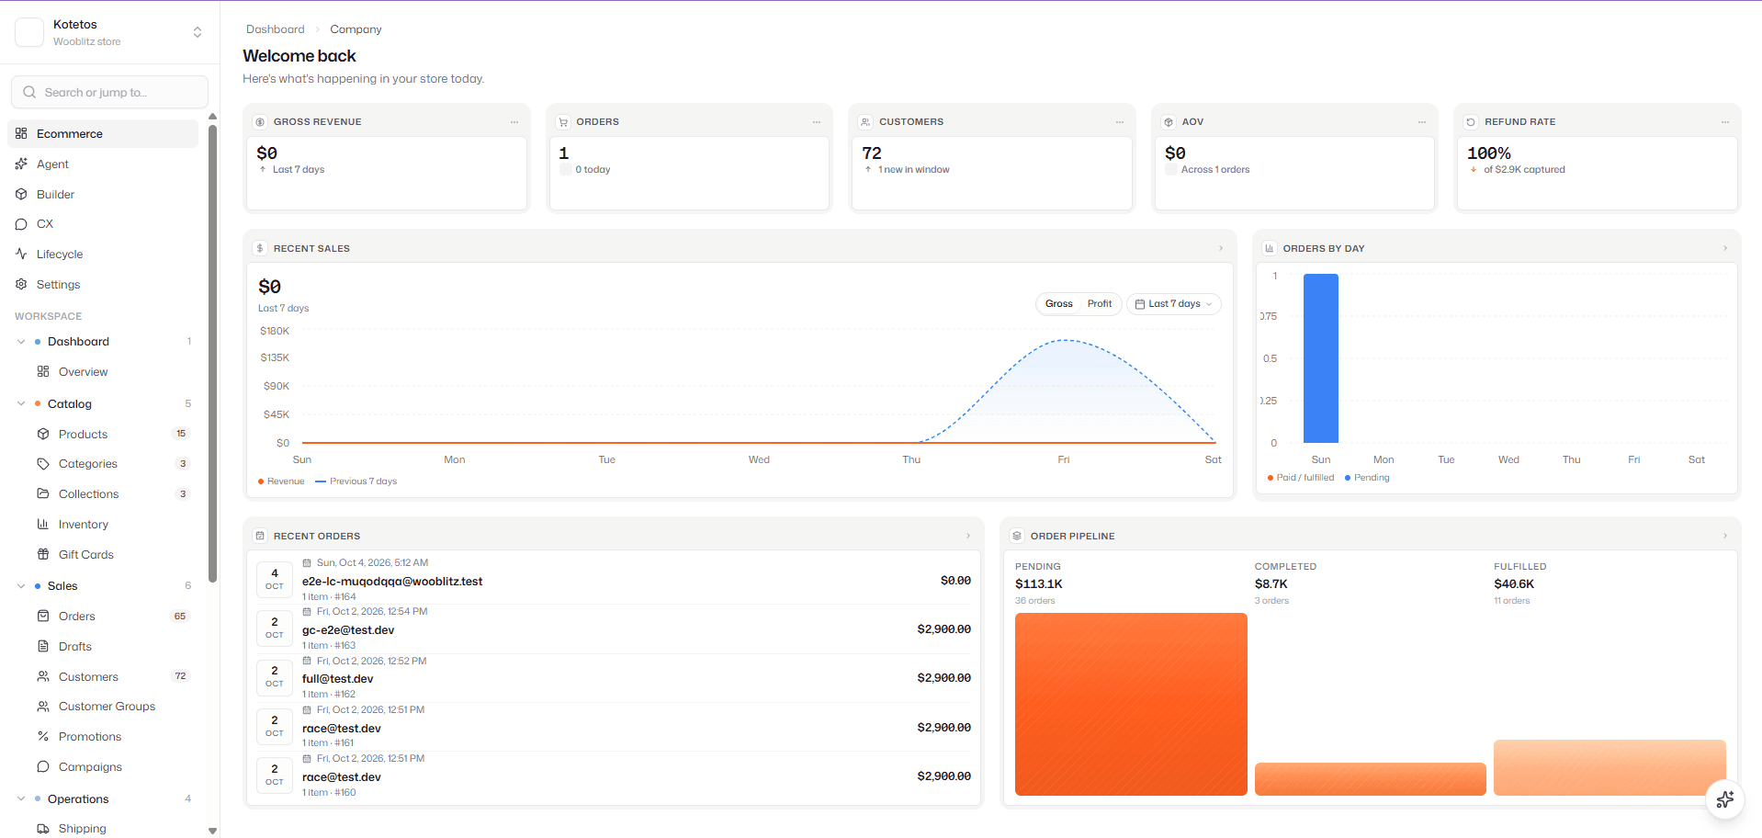Select the Categories tag icon
The height and width of the screenshot is (838, 1762).
[x=43, y=464]
